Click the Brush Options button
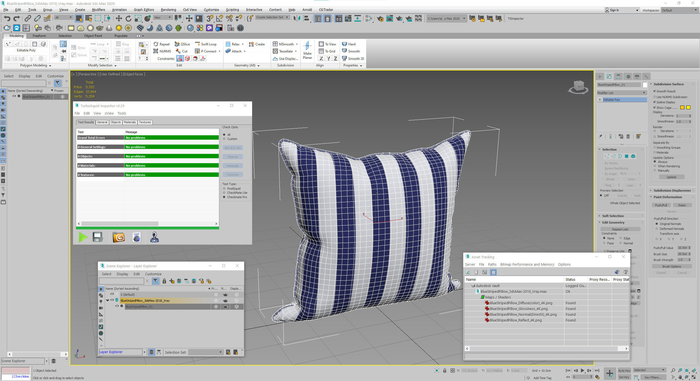The width and height of the screenshot is (700, 381). tap(671, 266)
